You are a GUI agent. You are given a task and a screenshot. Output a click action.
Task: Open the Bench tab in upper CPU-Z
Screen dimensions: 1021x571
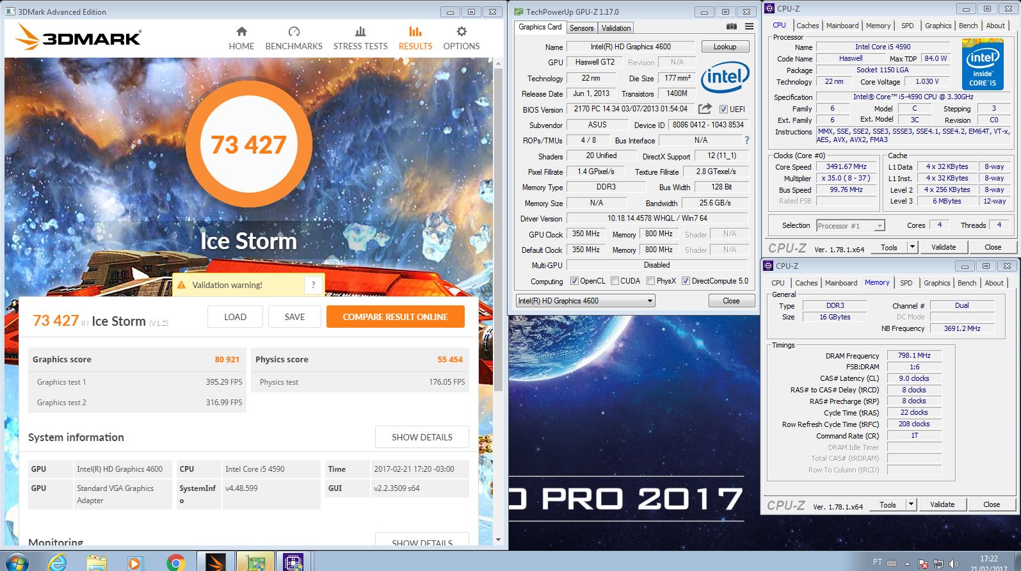[x=968, y=26]
